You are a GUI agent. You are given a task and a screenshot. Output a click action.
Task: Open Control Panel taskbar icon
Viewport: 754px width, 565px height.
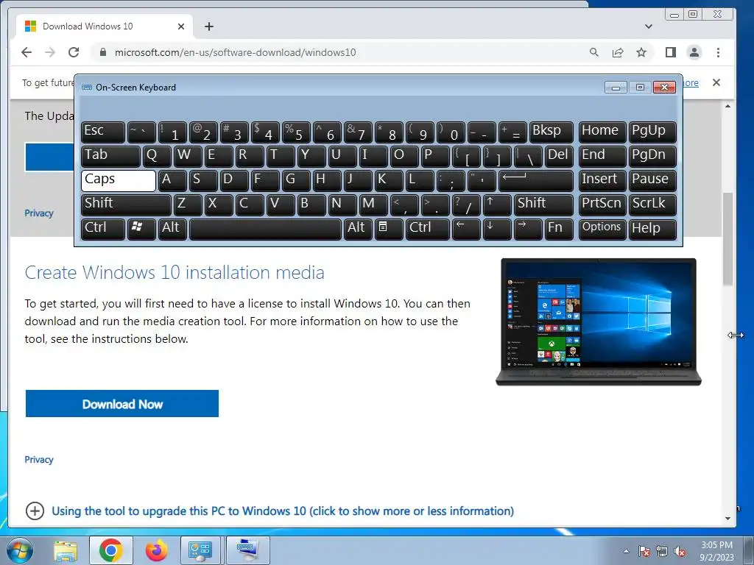200,550
